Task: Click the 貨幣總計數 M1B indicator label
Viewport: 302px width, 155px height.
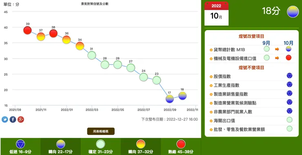Action: 229,50
